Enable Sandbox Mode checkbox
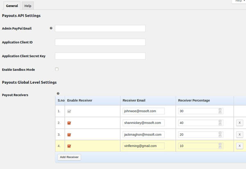 tap(57, 69)
